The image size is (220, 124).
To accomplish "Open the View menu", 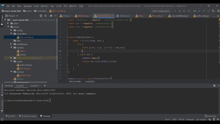I will [x=19, y=6].
